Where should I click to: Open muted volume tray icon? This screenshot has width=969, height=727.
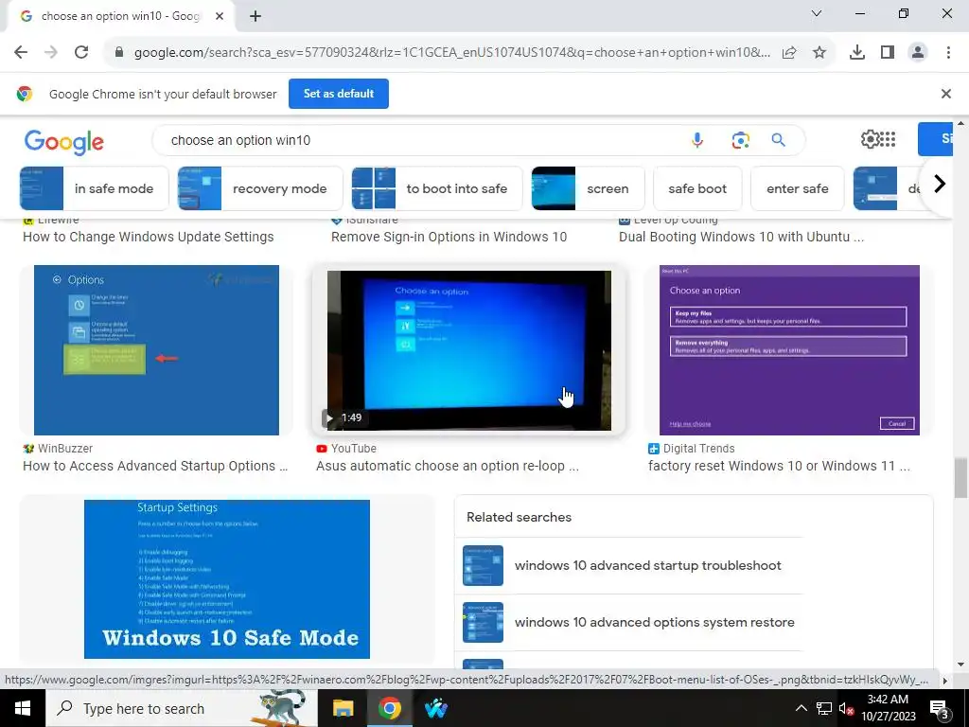click(x=846, y=708)
